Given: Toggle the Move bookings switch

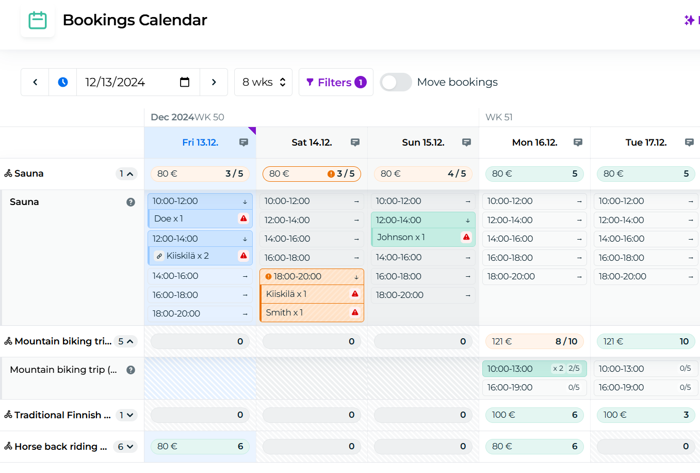Looking at the screenshot, I should (x=396, y=82).
